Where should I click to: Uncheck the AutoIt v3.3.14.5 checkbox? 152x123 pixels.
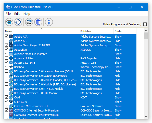(x=6, y=62)
